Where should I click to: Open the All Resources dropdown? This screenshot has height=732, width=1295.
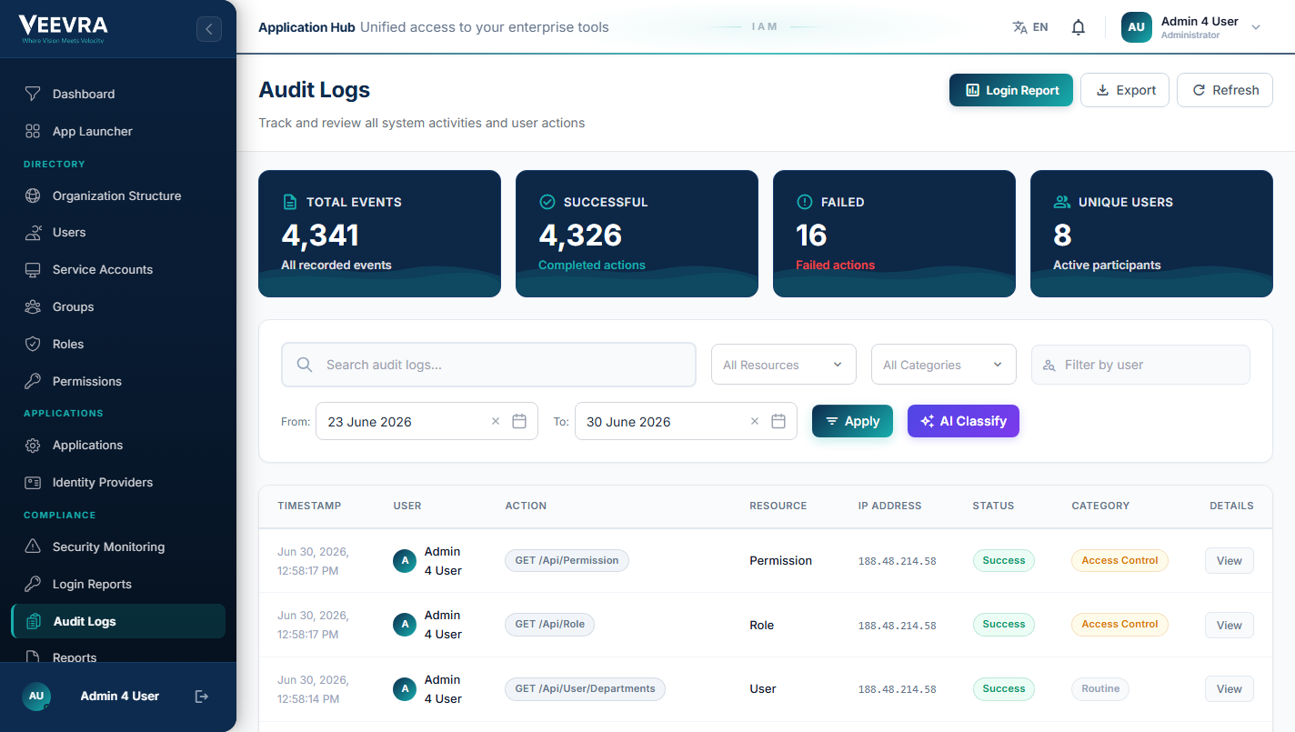click(x=783, y=365)
